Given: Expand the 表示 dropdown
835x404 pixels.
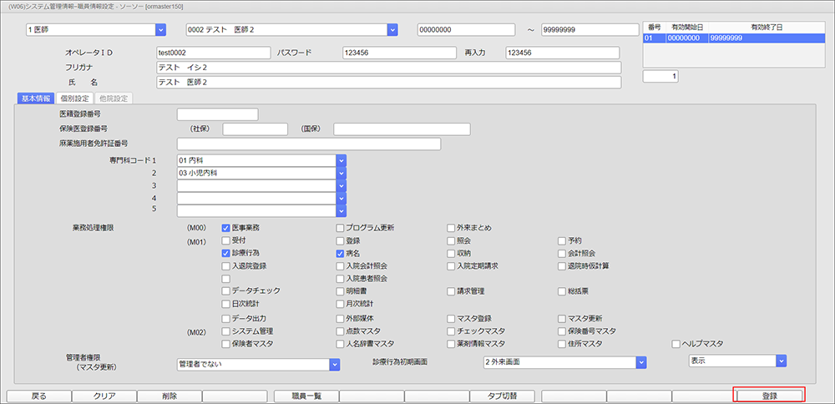Looking at the screenshot, I should click(782, 361).
